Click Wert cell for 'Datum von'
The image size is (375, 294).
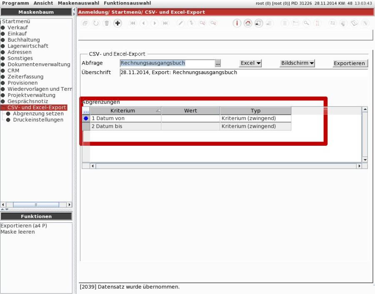190,118
